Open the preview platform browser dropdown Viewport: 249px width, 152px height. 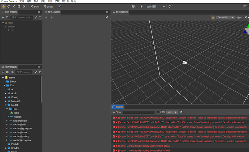click(134, 6)
